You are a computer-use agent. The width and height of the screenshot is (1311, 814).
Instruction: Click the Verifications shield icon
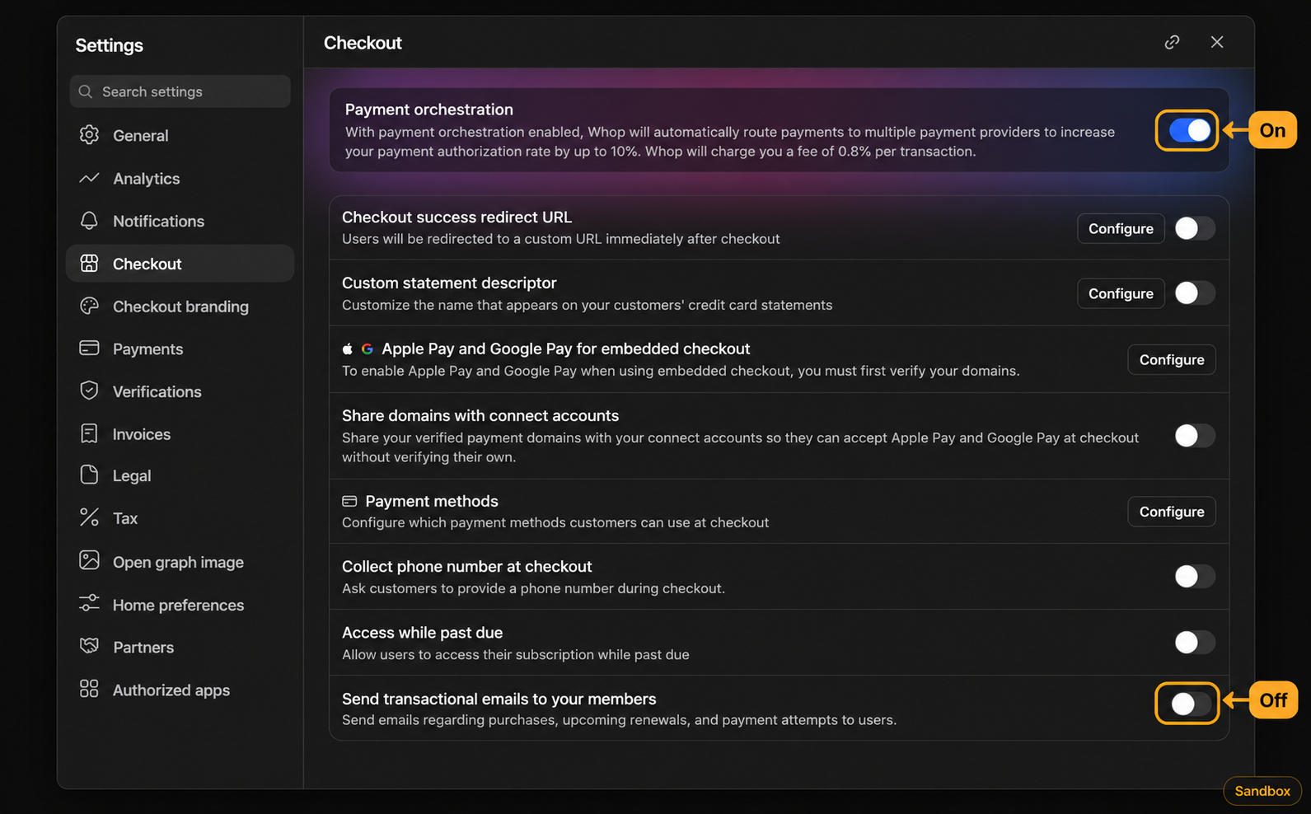pyautogui.click(x=89, y=391)
